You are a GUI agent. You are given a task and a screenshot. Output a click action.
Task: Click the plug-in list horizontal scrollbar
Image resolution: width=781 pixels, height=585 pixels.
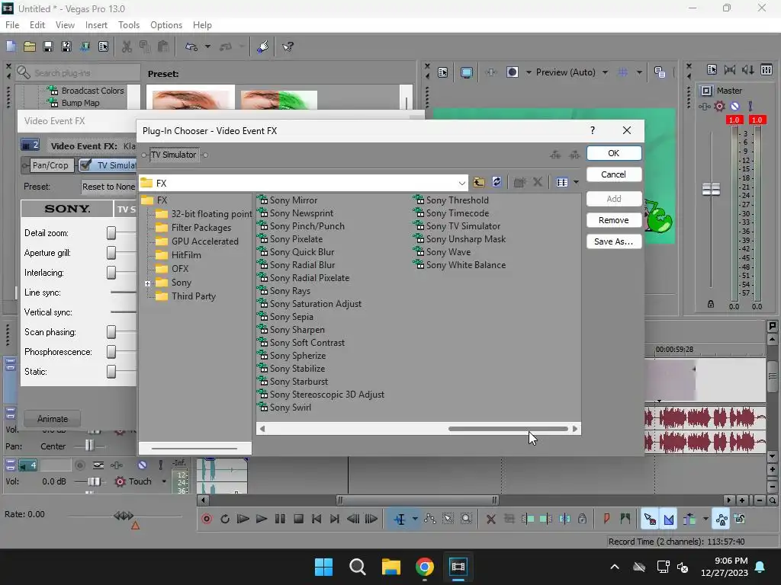pyautogui.click(x=508, y=429)
